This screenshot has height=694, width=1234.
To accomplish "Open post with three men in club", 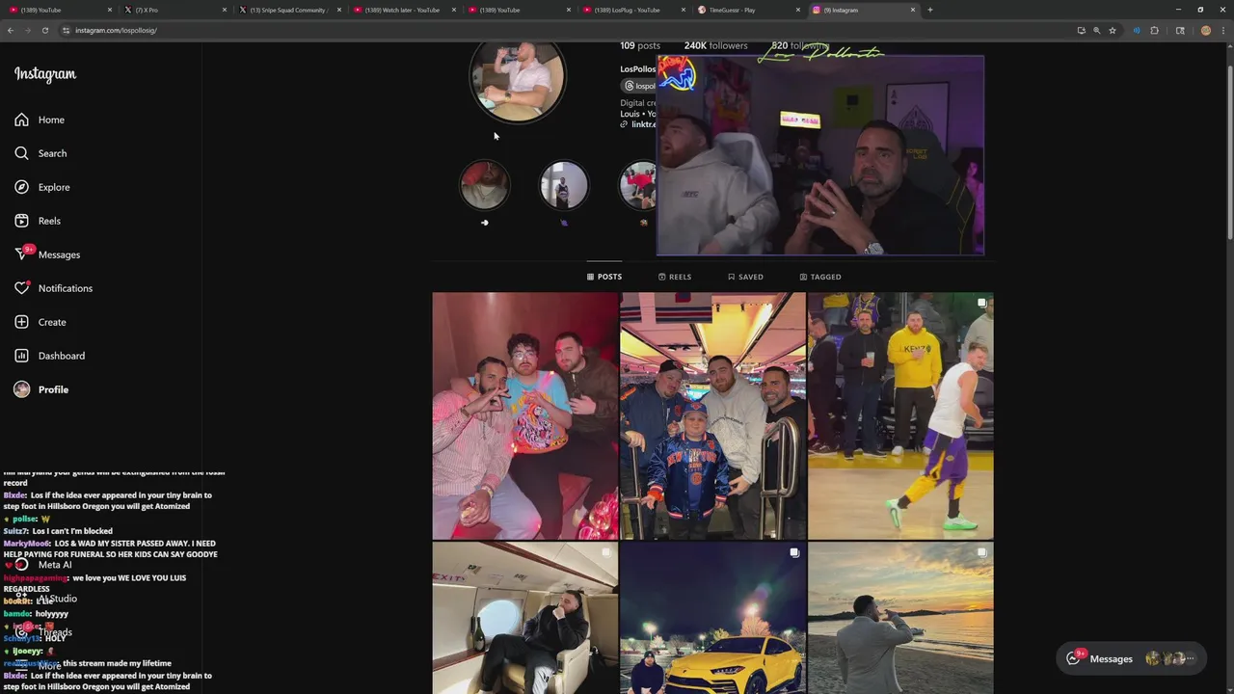I will tap(525, 415).
